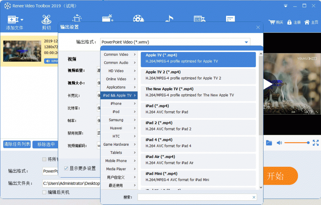Expand the output format dropdown arrow
Image resolution: width=321 pixels, height=205 pixels.
246,42
